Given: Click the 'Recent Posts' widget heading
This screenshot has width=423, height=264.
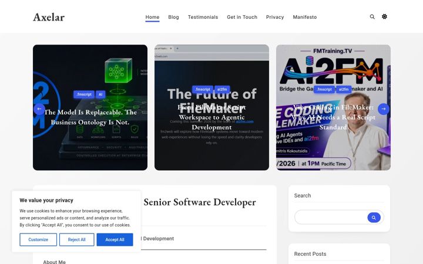Looking at the screenshot, I should (x=310, y=254).
